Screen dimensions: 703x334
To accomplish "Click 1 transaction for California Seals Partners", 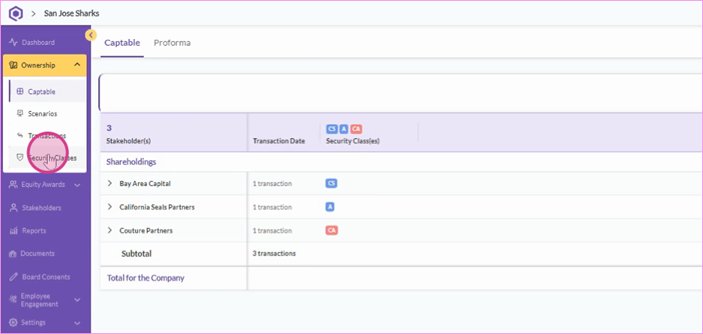I will (x=272, y=207).
